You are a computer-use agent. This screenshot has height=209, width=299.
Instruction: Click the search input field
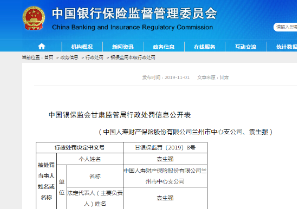pos(285,27)
